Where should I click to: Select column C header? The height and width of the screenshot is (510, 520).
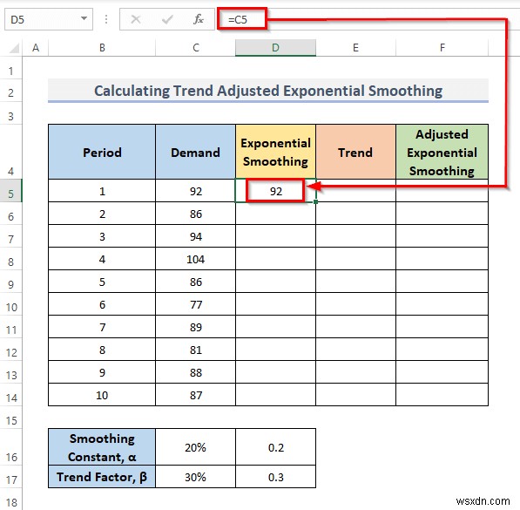(x=196, y=48)
